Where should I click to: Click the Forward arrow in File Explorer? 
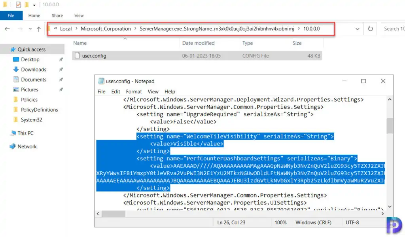[20, 29]
